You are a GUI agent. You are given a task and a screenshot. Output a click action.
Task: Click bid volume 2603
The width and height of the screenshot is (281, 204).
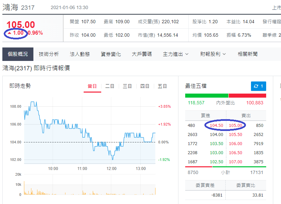(x=193, y=135)
